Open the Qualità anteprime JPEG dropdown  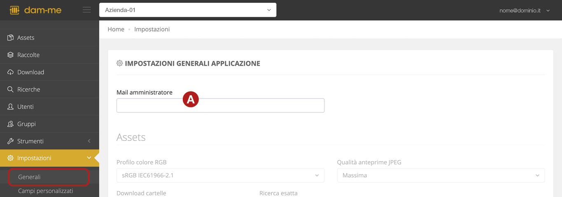tap(441, 175)
